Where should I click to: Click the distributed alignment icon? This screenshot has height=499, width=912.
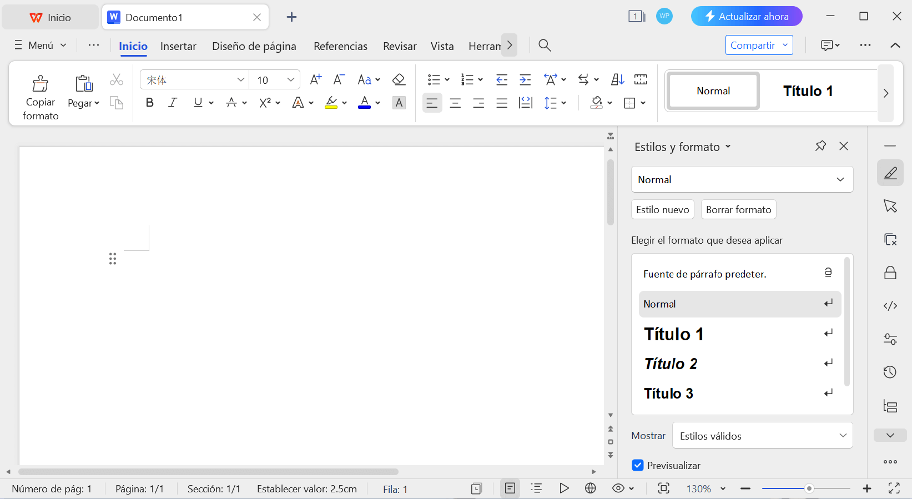[525, 103]
